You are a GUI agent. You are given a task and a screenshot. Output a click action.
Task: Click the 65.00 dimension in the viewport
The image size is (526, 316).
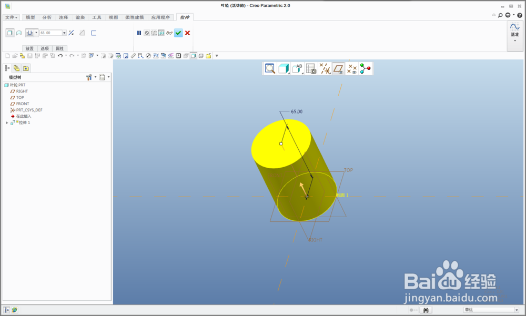click(x=297, y=111)
